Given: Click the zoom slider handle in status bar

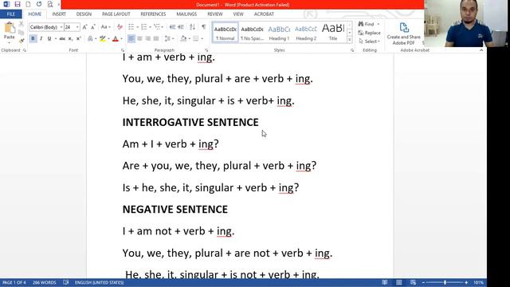Looking at the screenshot, I should coord(445,282).
